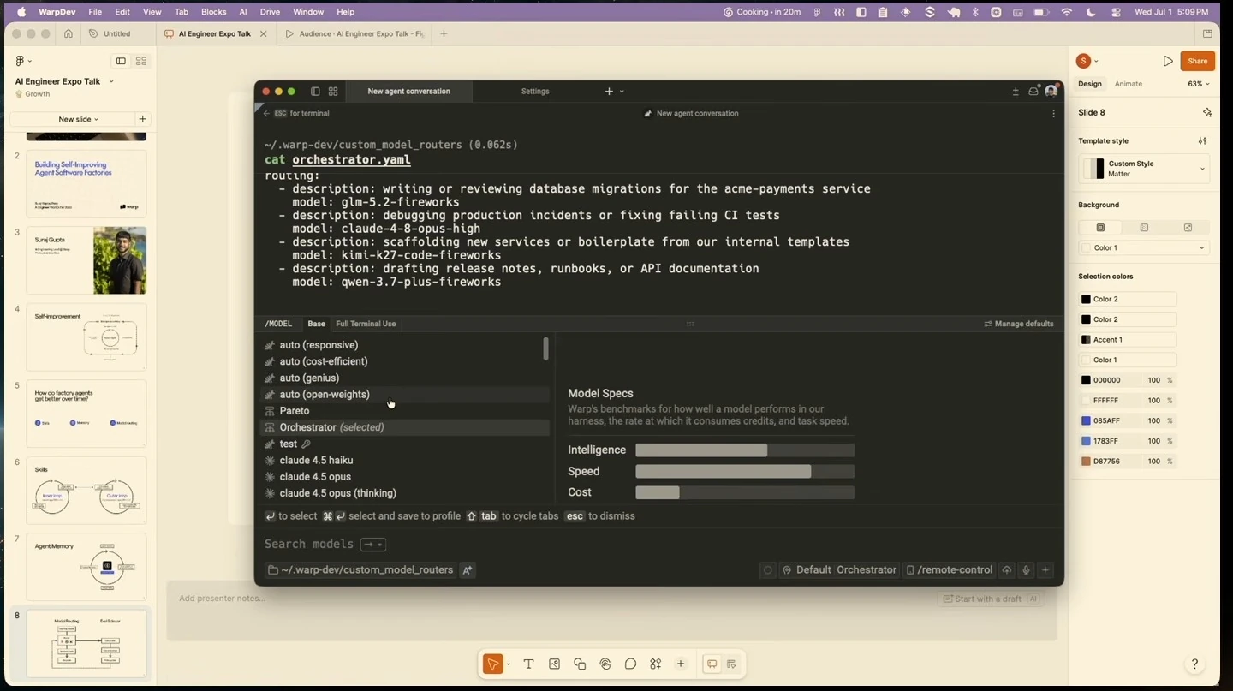Click the Warp sidebar panel toggle icon
This screenshot has width=1233, height=691.
coord(315,92)
